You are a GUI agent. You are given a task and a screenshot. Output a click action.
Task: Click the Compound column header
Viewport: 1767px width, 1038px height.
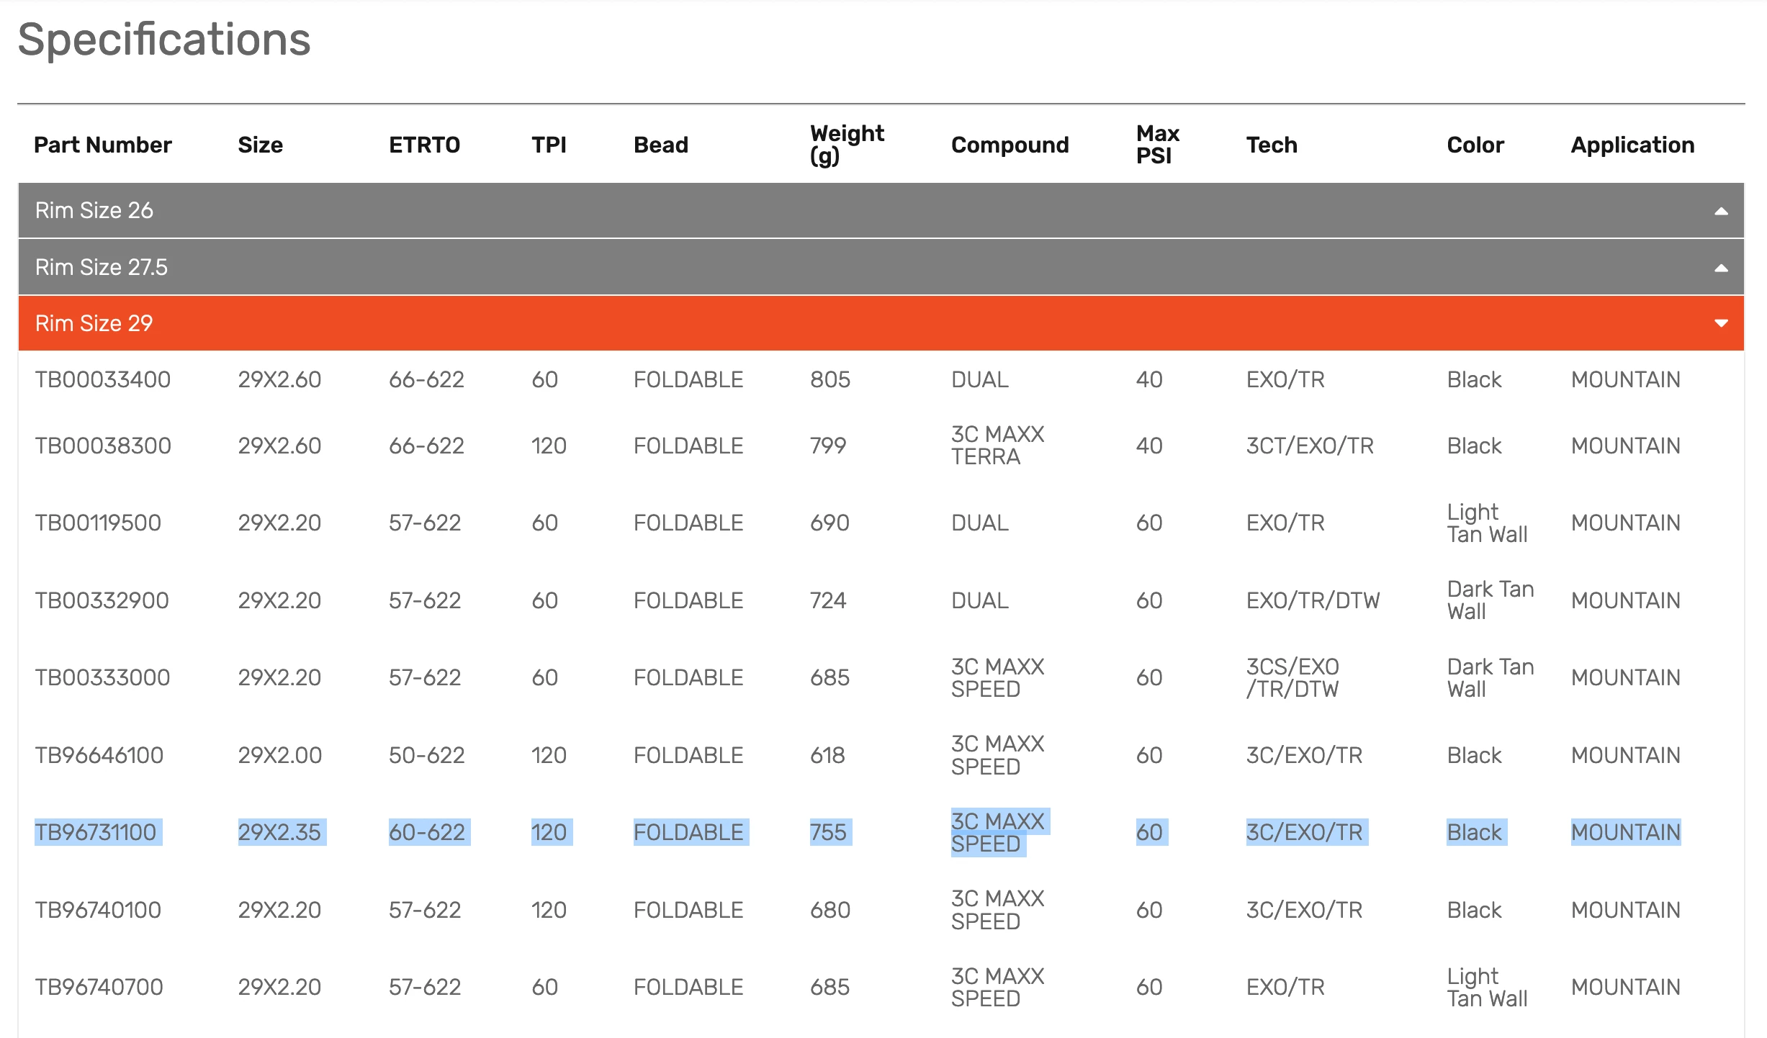[1010, 145]
